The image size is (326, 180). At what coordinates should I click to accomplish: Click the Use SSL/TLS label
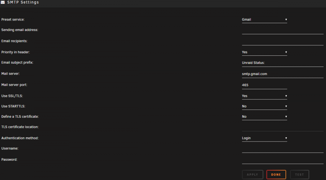(x=12, y=96)
